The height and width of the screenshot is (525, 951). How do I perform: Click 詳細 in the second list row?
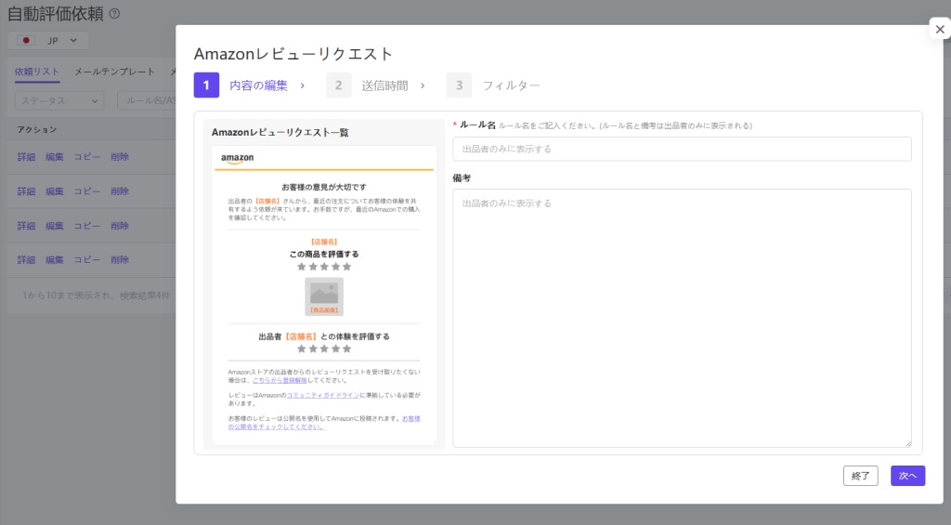pyautogui.click(x=26, y=191)
